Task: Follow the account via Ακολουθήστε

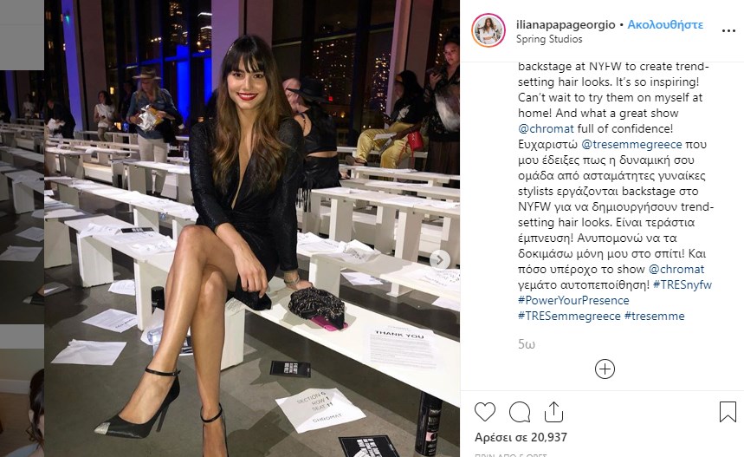Action: (x=665, y=24)
